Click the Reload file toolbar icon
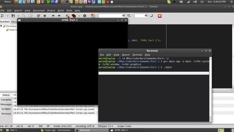The width and height of the screenshot is (234, 132). coord(38,16)
